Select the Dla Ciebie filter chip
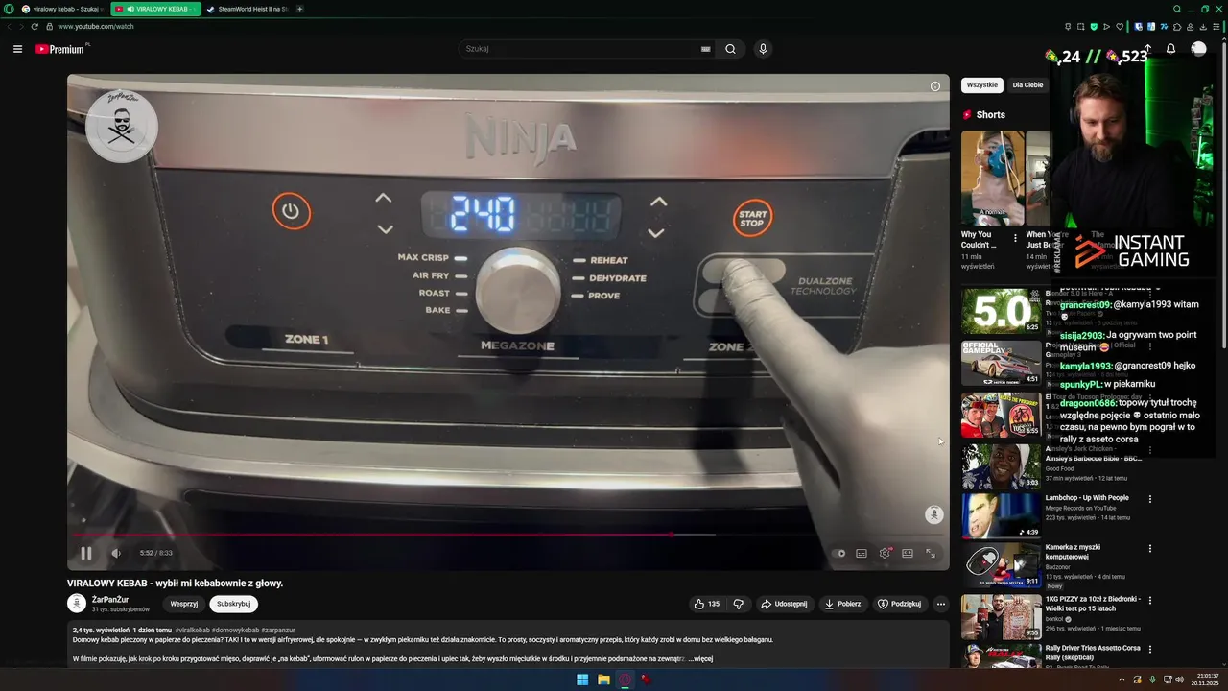The image size is (1228, 691). tap(1027, 85)
